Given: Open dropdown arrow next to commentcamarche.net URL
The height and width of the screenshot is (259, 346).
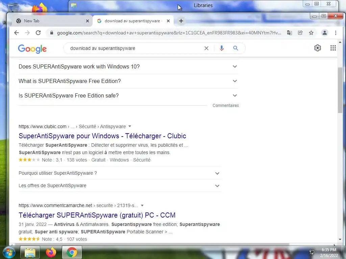Looking at the screenshot, I should click(142, 205).
